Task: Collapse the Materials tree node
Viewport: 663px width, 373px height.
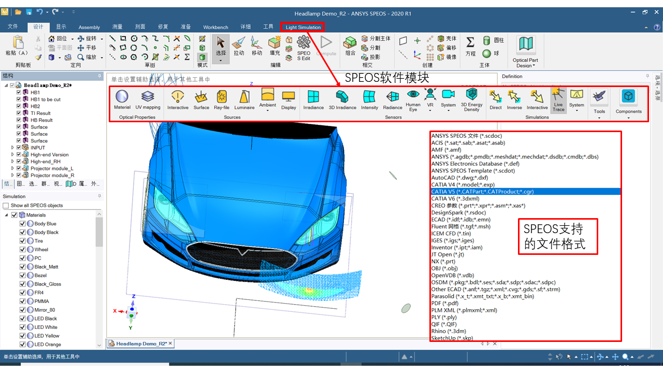Action: (x=7, y=215)
